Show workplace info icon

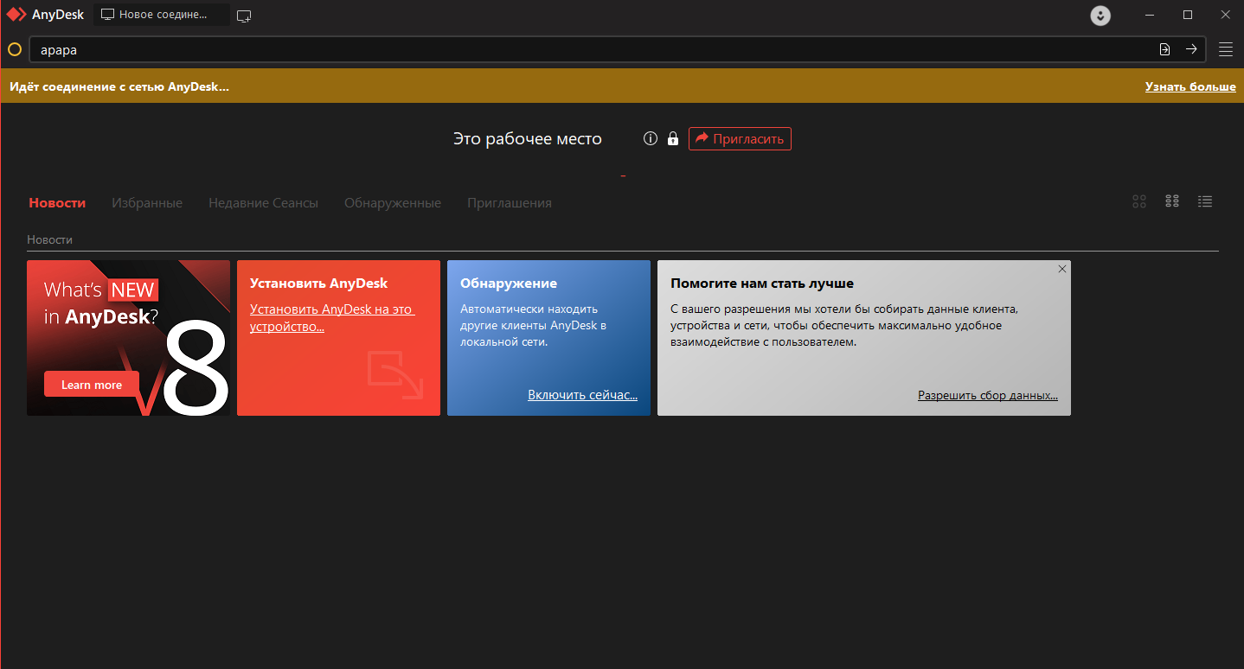(651, 138)
